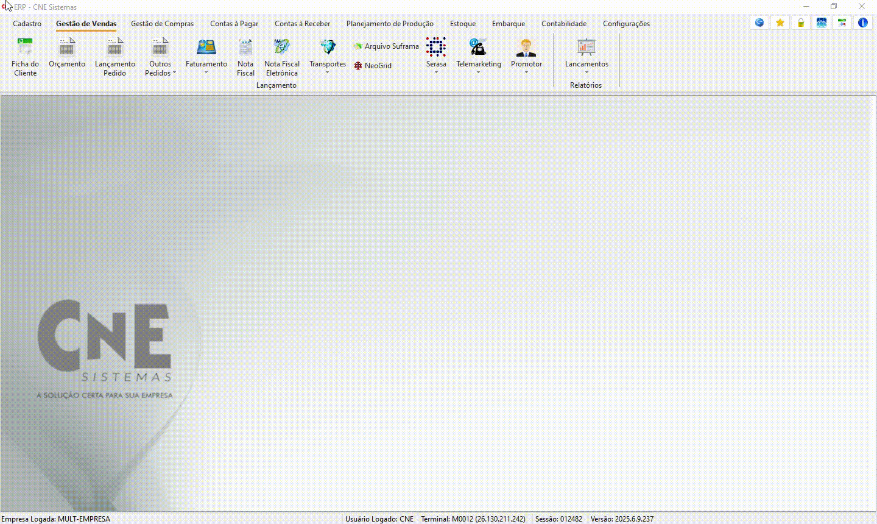
Task: Click the favorites star icon
Action: [780, 23]
